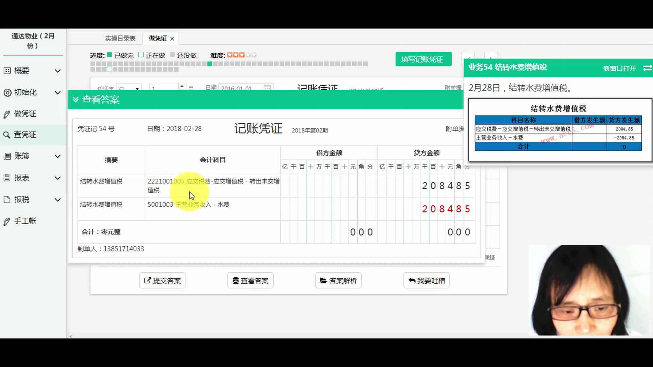Open the 报税 document icon
Viewport: 653px width, 367px height.
point(7,199)
